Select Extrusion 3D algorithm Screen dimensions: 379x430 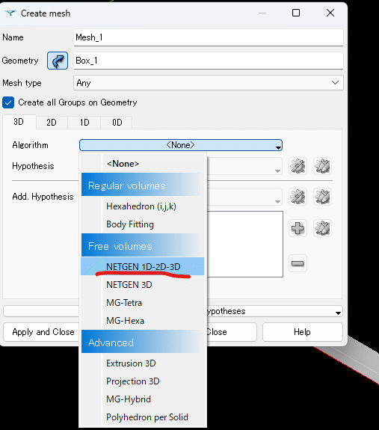[x=143, y=363]
